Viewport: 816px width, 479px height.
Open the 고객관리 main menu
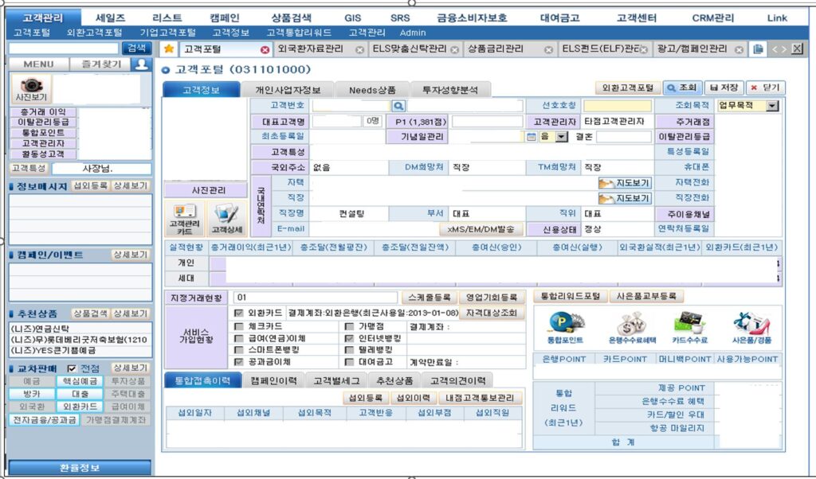point(43,18)
